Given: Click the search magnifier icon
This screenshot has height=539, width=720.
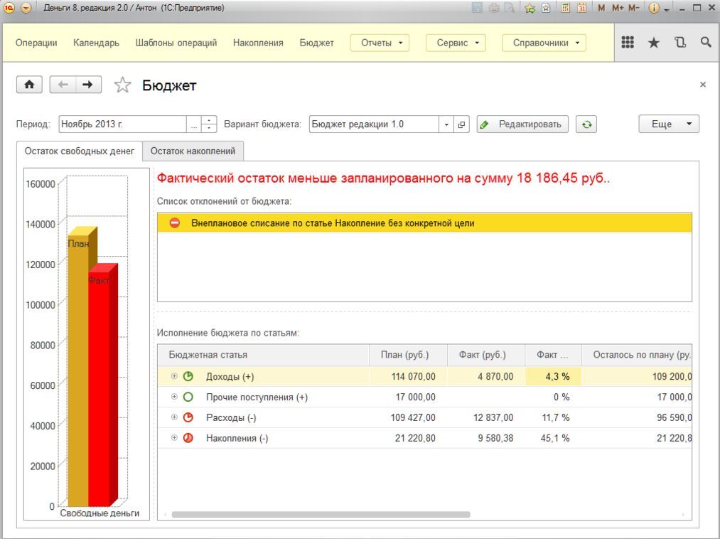Looking at the screenshot, I should pyautogui.click(x=706, y=43).
